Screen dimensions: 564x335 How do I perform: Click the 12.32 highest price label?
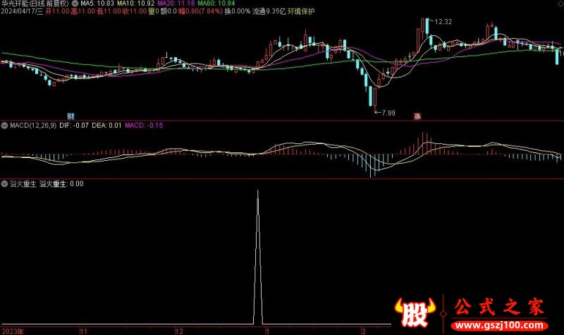[443, 22]
